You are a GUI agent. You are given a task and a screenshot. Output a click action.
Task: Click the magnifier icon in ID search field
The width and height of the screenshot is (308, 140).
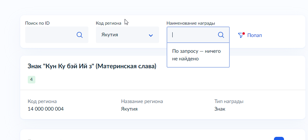[x=80, y=35]
